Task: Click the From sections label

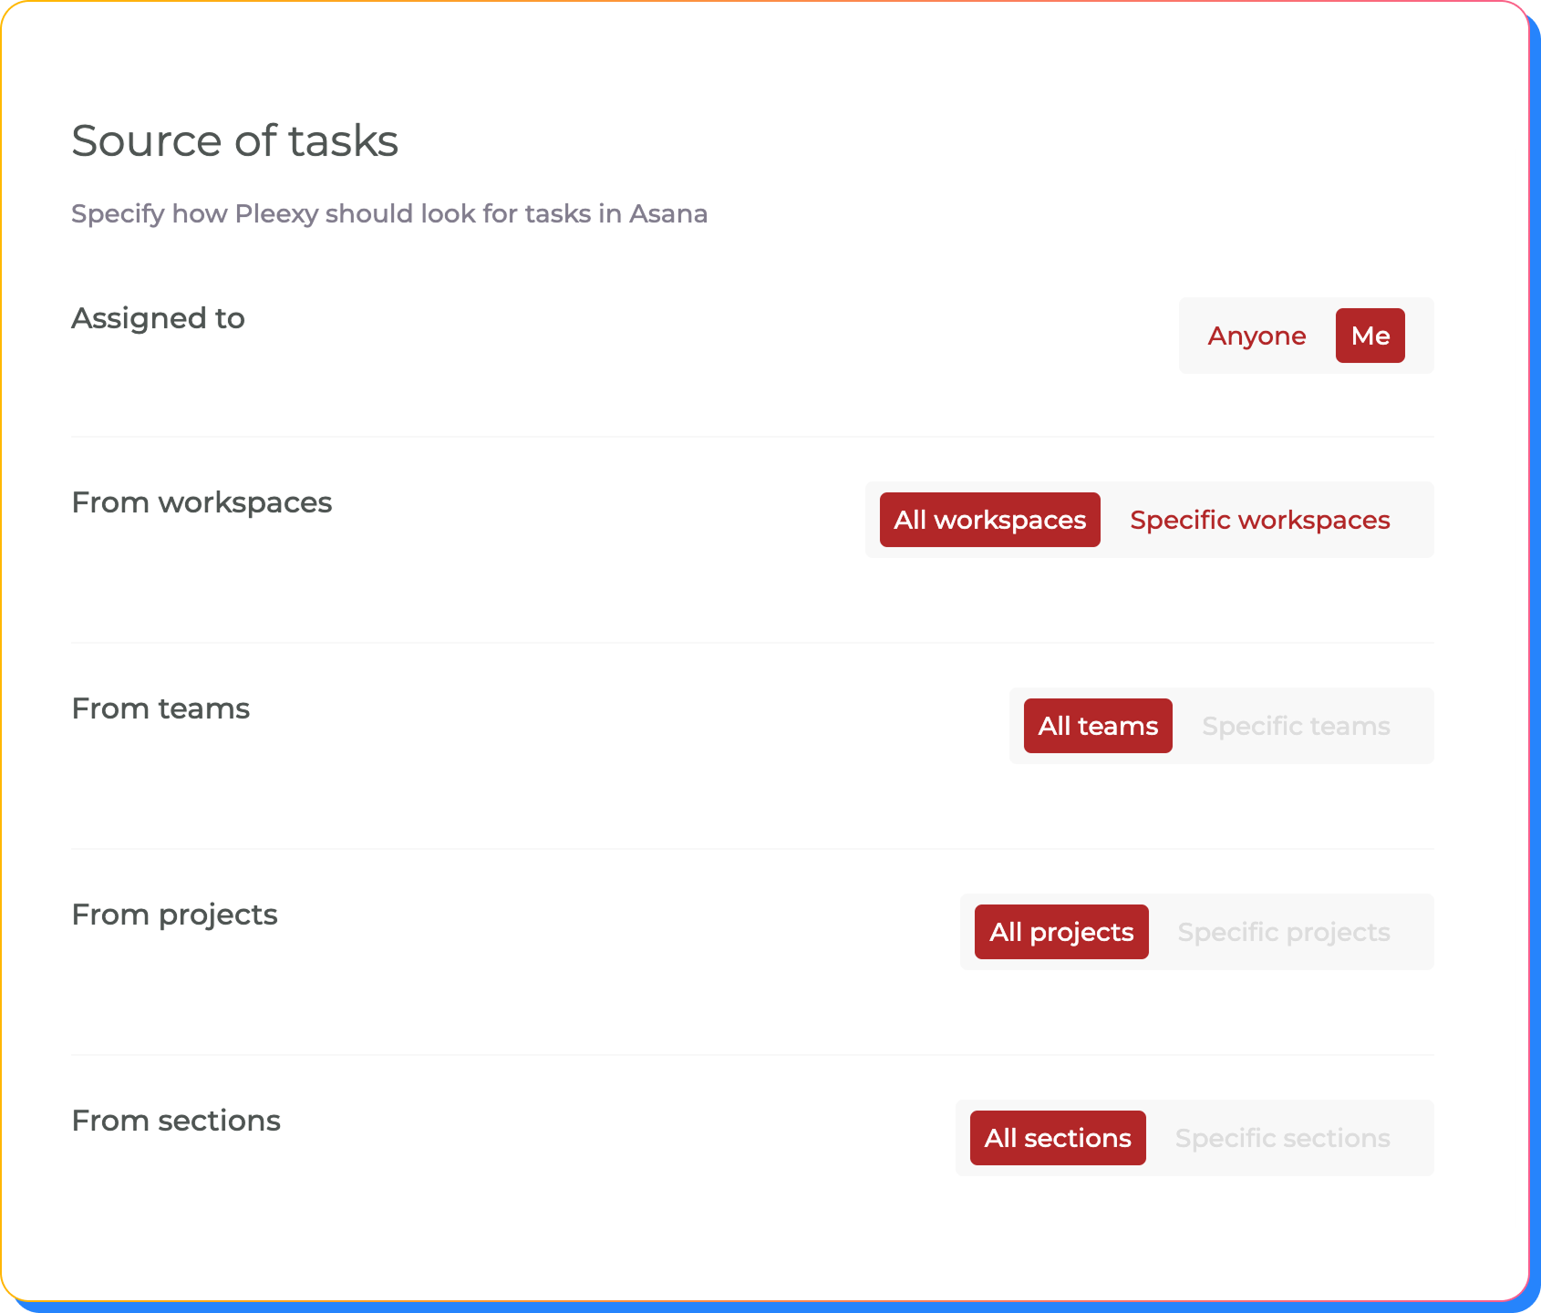Action: [176, 1121]
